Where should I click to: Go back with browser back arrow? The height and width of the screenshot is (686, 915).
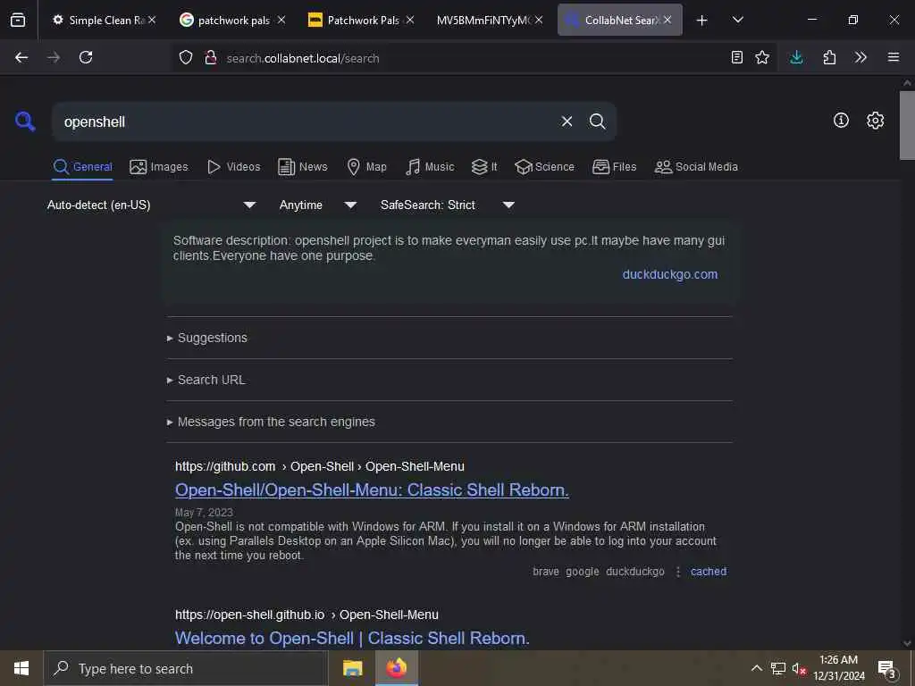21,57
